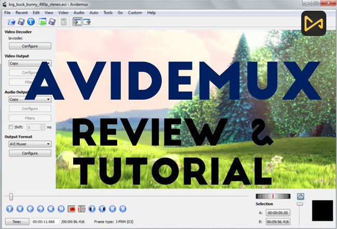
Task: Jump to next keyframe double-right arrow
Action: pos(61,209)
